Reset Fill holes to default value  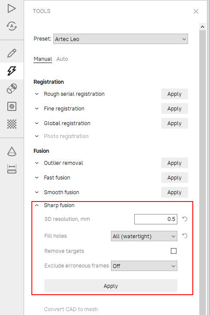[x=185, y=236]
